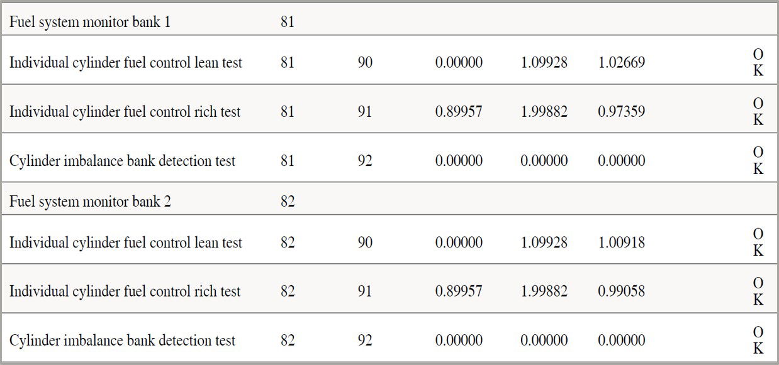Select the 1.02669 test value cell
The height and width of the screenshot is (365, 779).
click(x=621, y=63)
